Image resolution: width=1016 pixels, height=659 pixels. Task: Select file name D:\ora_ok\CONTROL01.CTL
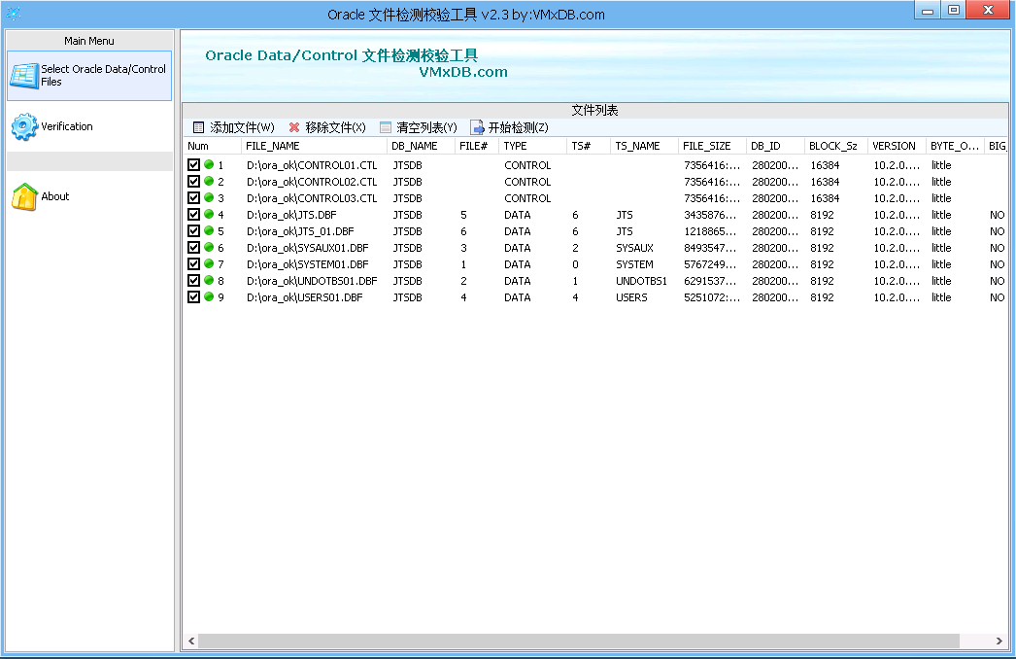click(312, 165)
